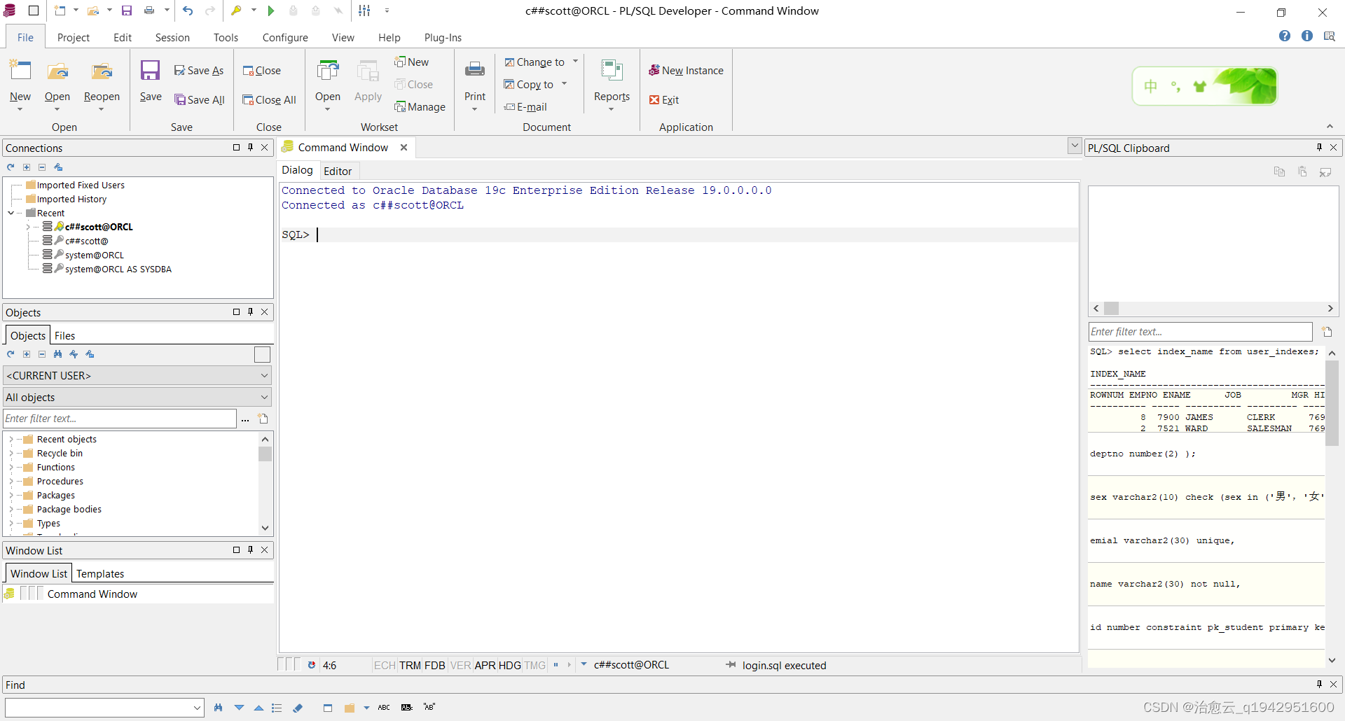Click the break/refresh icon in command status bar
The height and width of the screenshot is (721, 1345).
(x=312, y=665)
